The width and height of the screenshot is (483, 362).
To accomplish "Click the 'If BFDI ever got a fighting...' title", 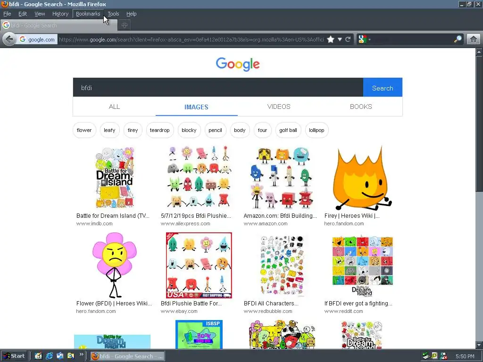I will (x=358, y=304).
